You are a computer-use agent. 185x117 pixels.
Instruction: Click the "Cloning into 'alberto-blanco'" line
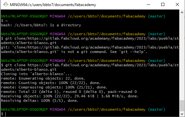tap(36, 74)
